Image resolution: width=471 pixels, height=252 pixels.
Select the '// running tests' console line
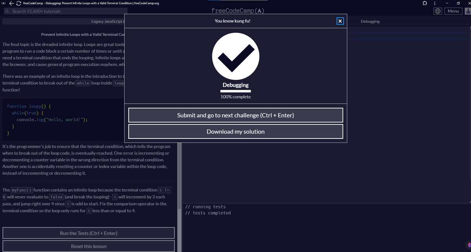click(x=205, y=207)
